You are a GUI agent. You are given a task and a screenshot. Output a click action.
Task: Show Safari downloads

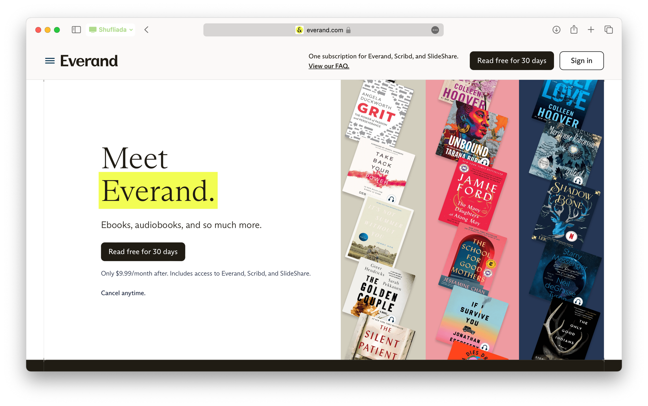pyautogui.click(x=556, y=30)
